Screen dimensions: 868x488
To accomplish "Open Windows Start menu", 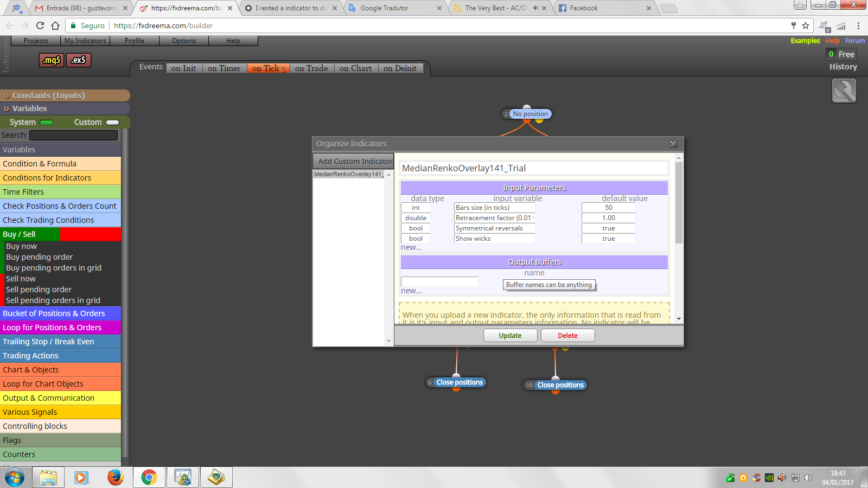I will pyautogui.click(x=15, y=478).
